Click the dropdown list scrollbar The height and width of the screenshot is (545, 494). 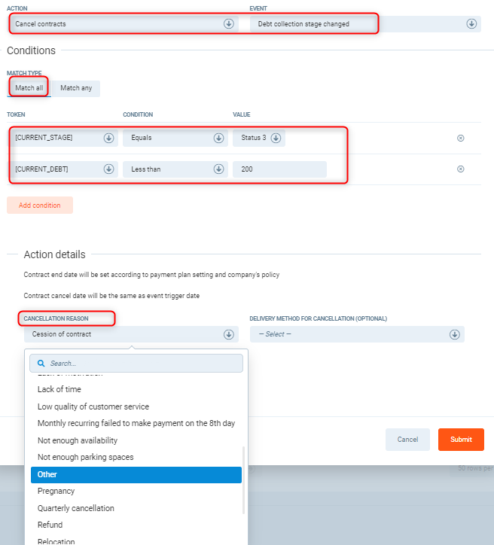[243, 480]
